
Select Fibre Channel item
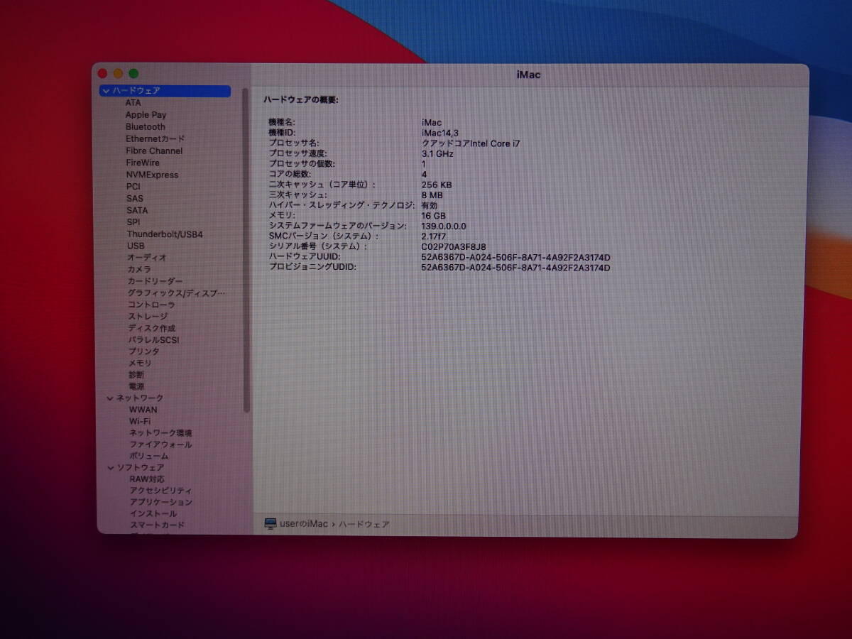(154, 151)
